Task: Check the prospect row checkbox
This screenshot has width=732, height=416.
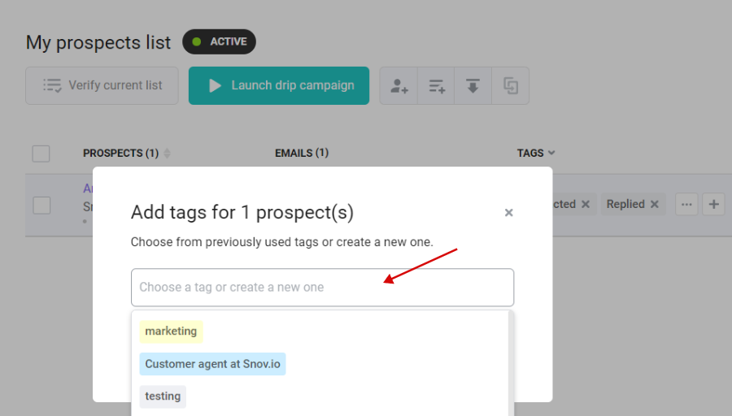Action: click(x=41, y=206)
